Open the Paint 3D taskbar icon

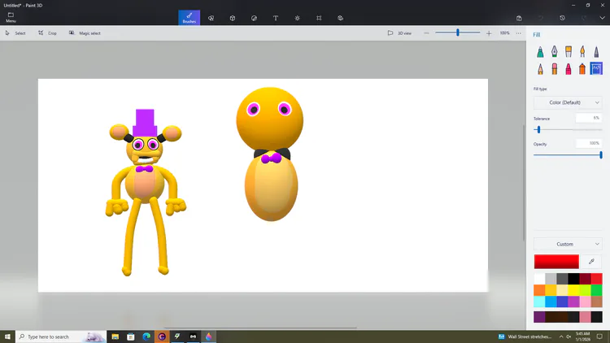209,336
